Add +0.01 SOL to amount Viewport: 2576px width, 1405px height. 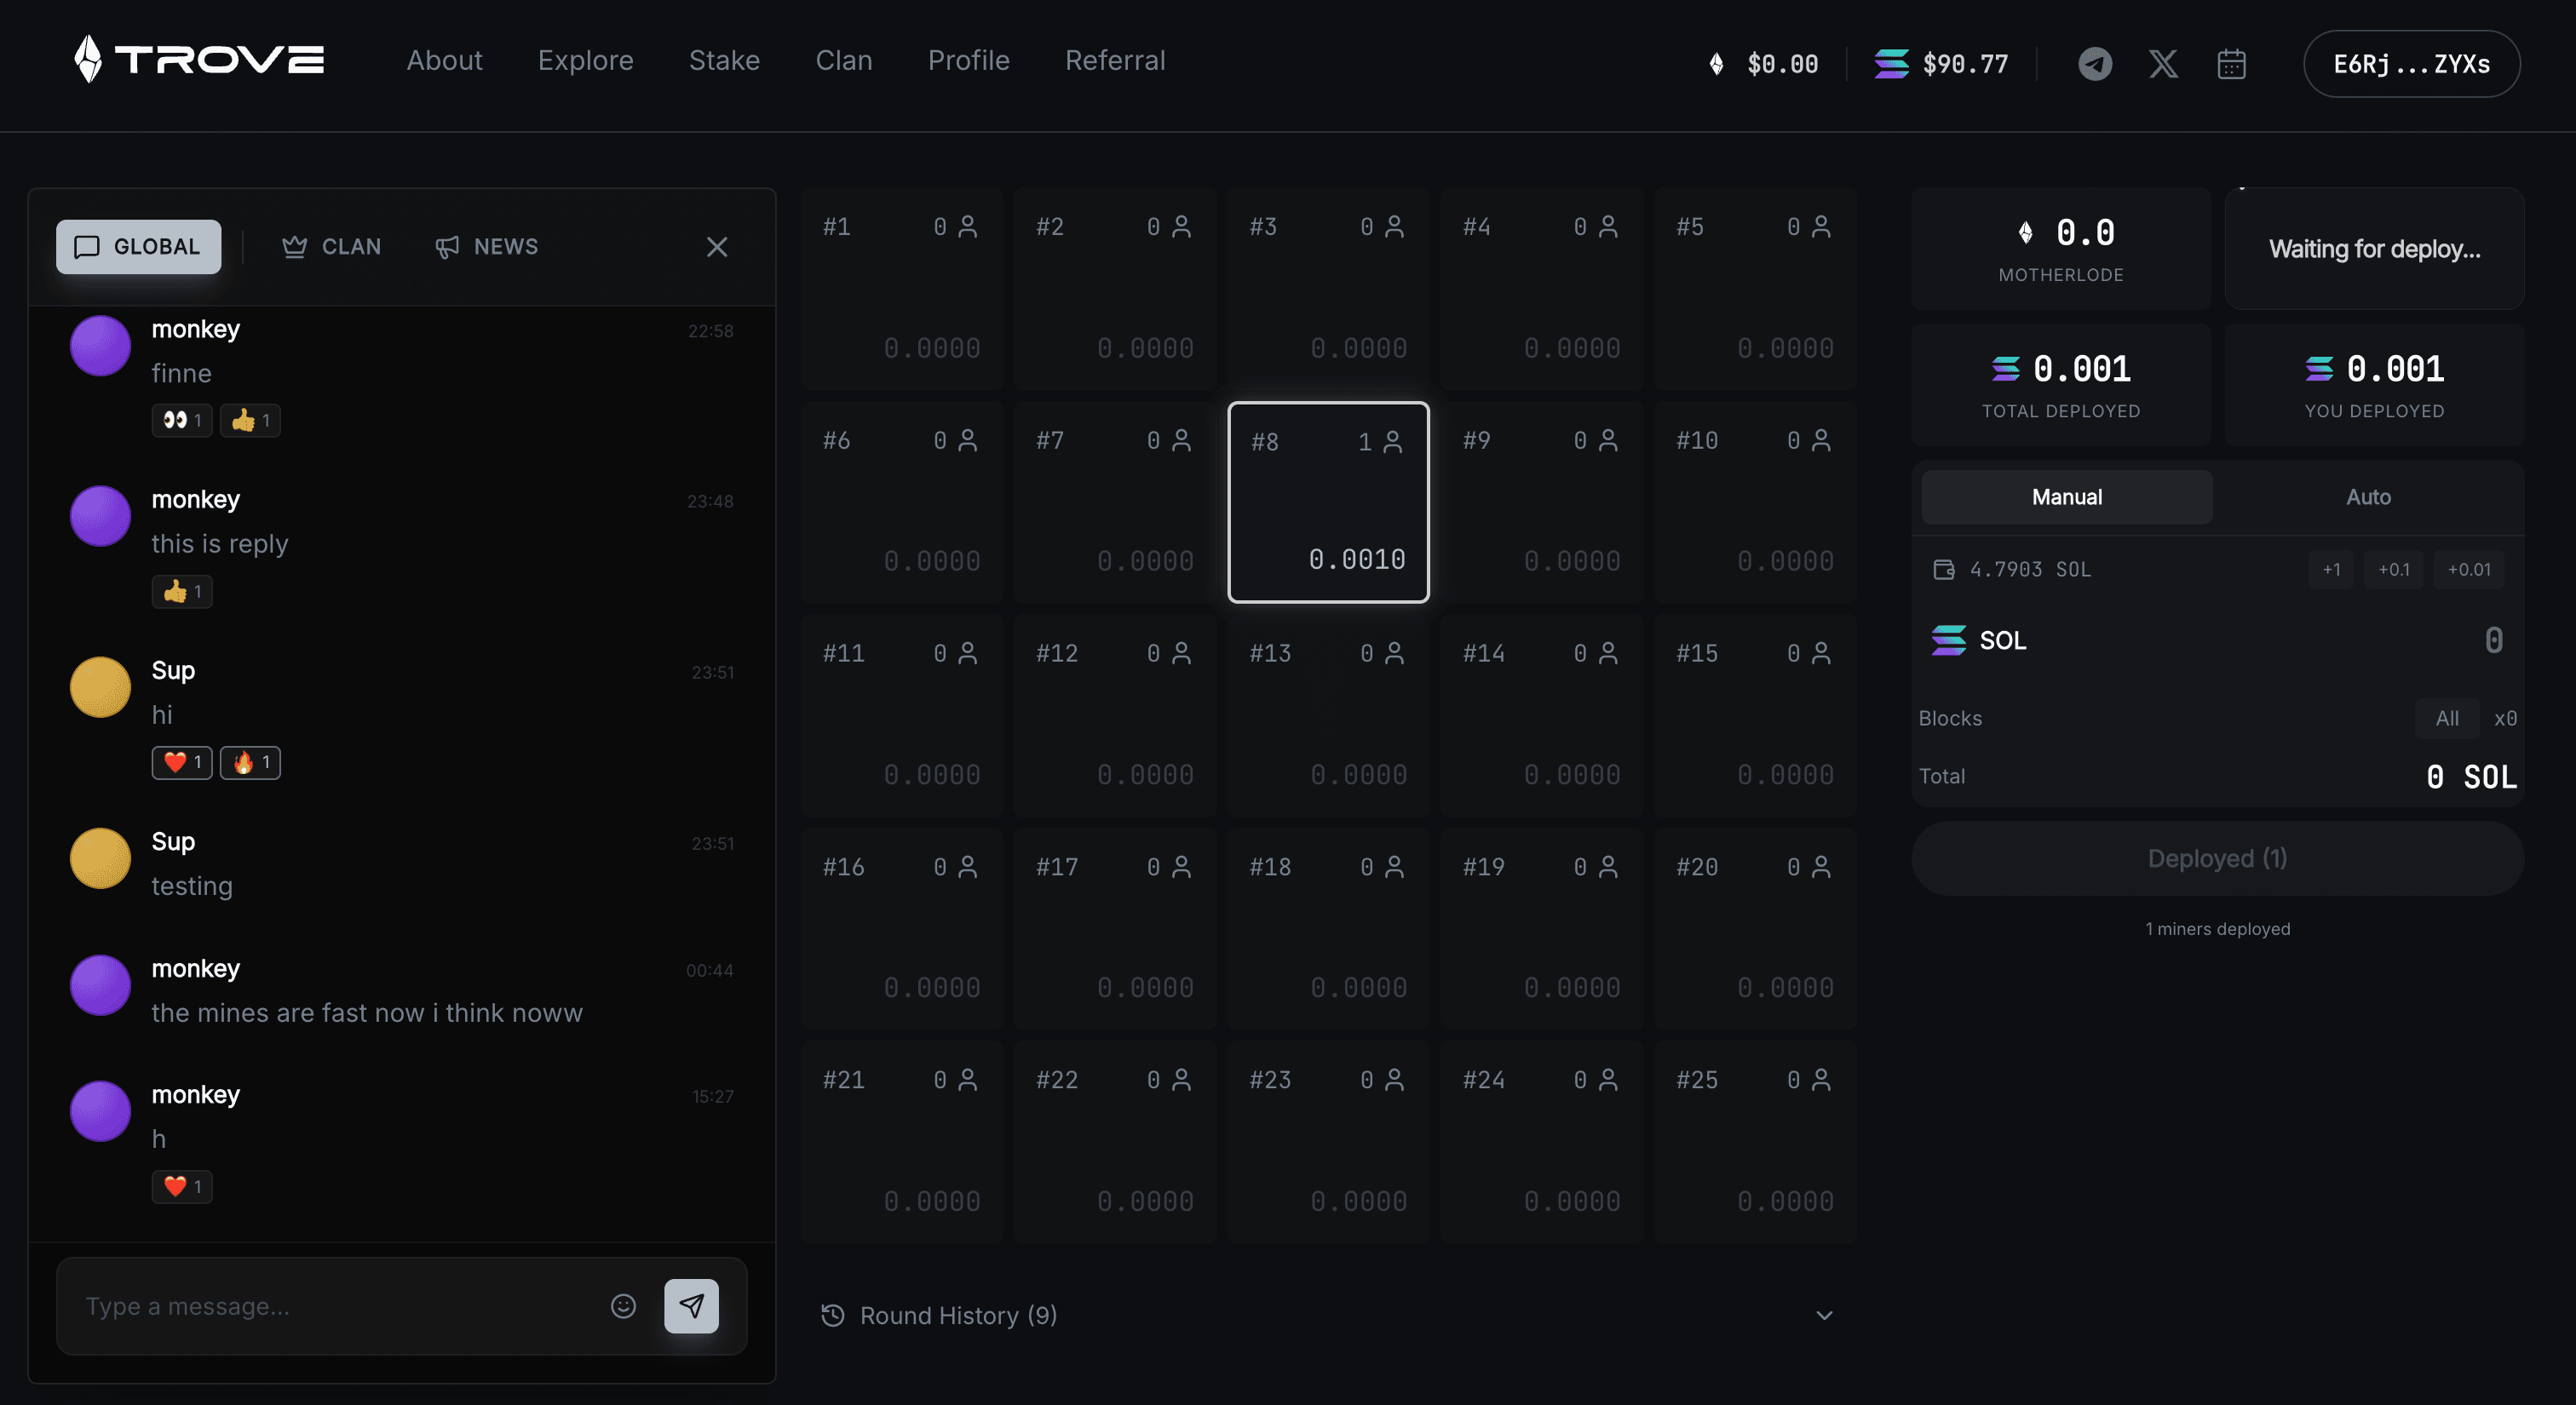click(x=2469, y=570)
